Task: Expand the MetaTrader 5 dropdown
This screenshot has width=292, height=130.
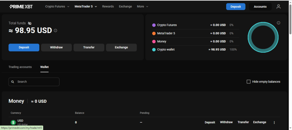Action: [86, 7]
